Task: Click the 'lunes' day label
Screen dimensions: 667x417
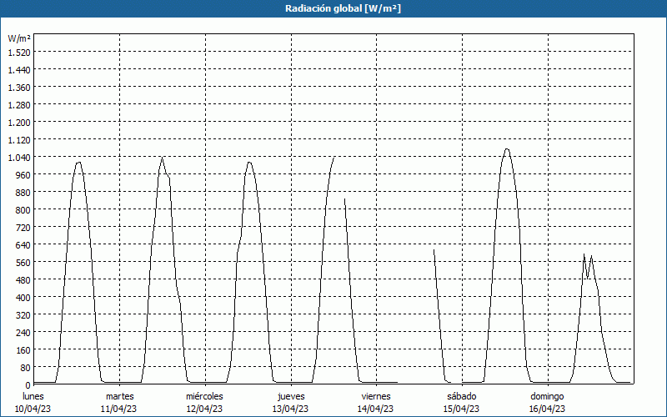Action: [x=33, y=396]
